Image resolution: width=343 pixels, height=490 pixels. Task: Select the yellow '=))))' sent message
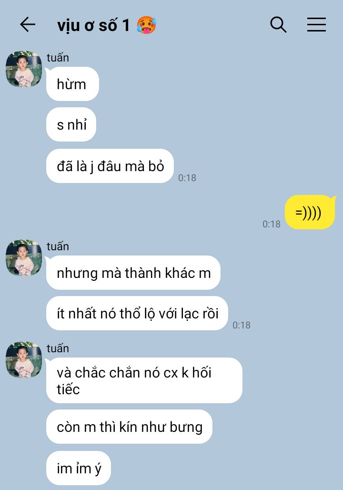(x=310, y=212)
